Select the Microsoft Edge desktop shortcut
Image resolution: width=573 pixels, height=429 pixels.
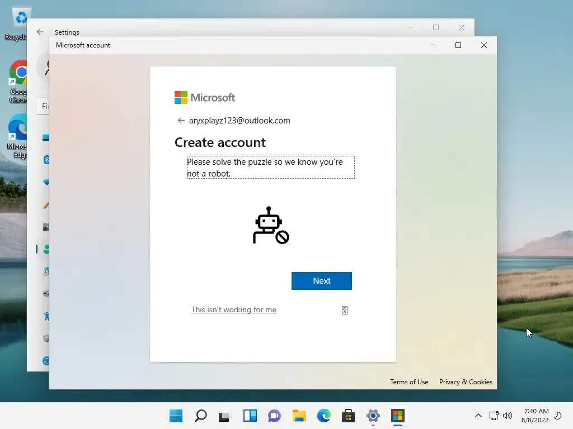point(17,137)
